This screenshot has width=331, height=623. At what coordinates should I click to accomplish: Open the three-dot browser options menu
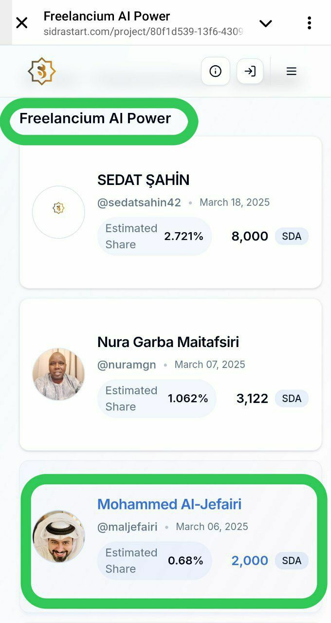(309, 23)
